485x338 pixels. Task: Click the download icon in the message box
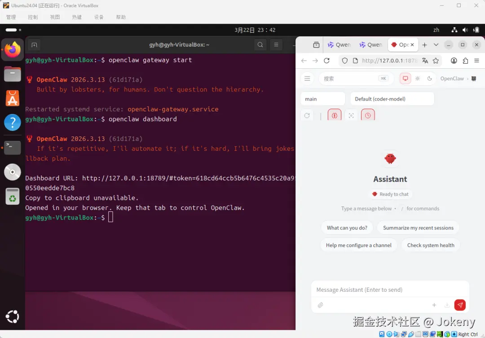(447, 305)
